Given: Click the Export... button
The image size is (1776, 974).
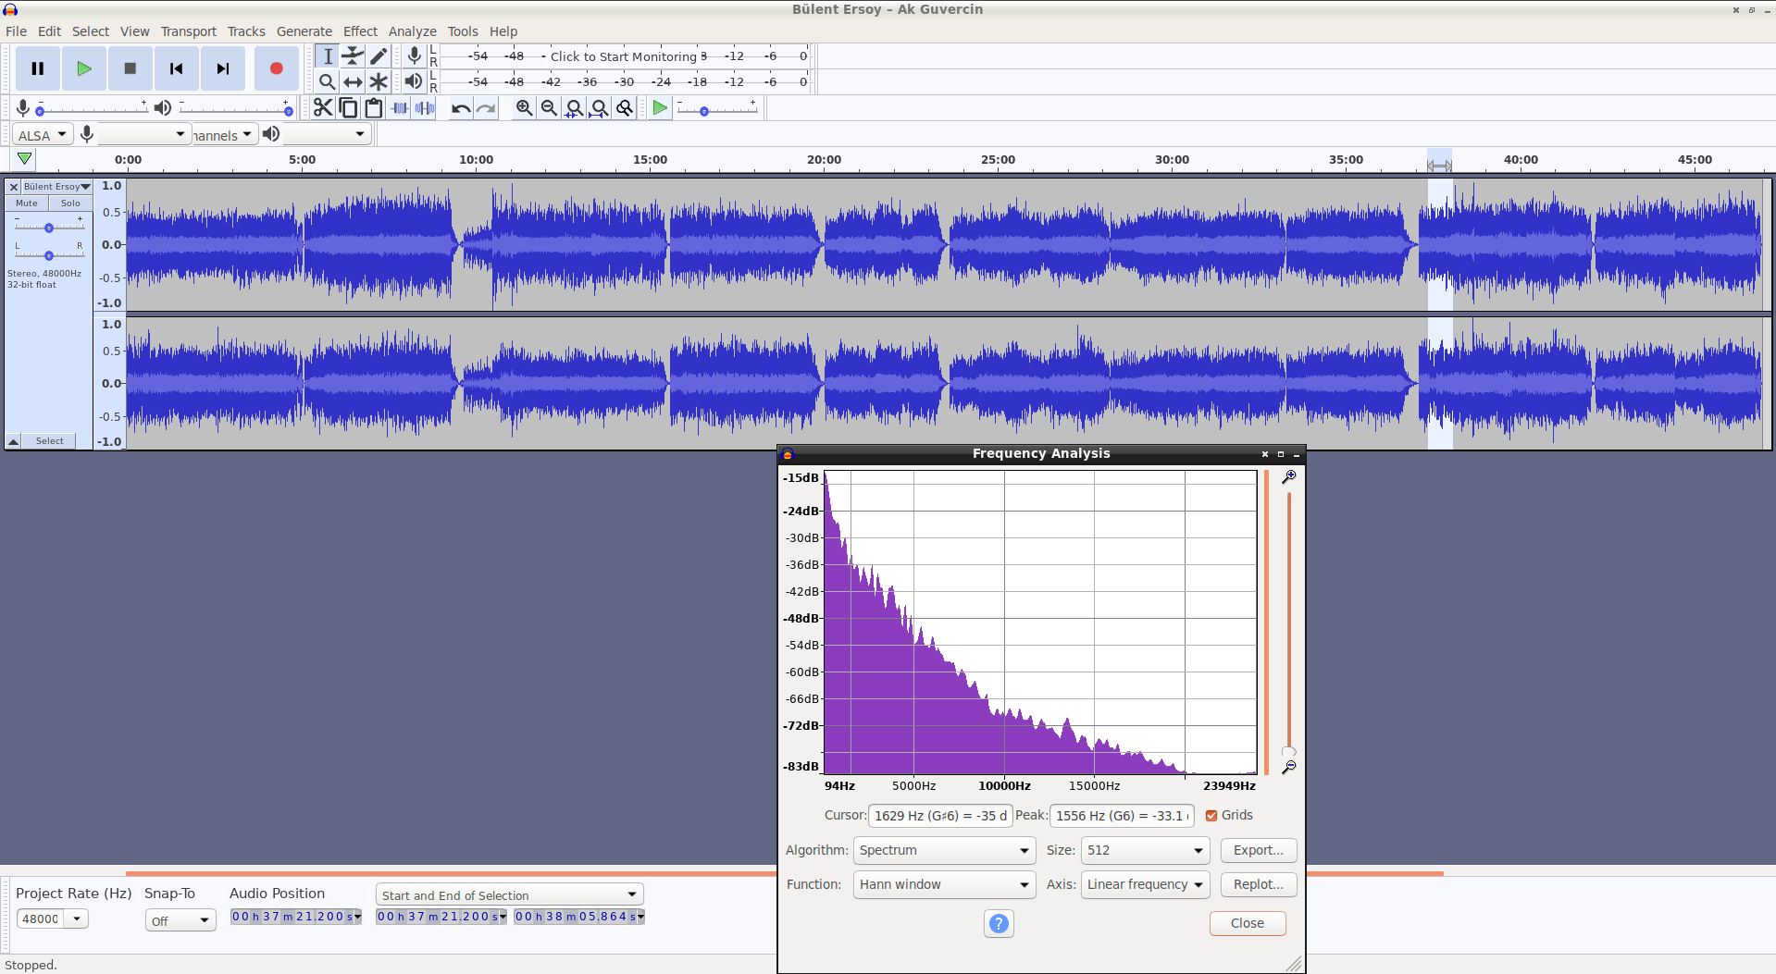Looking at the screenshot, I should point(1259,850).
